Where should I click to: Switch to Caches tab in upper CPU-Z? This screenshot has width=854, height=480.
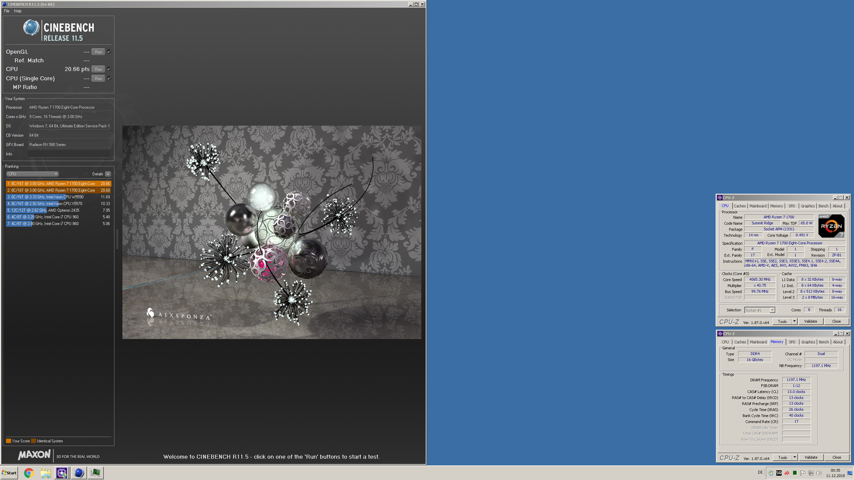(x=740, y=206)
